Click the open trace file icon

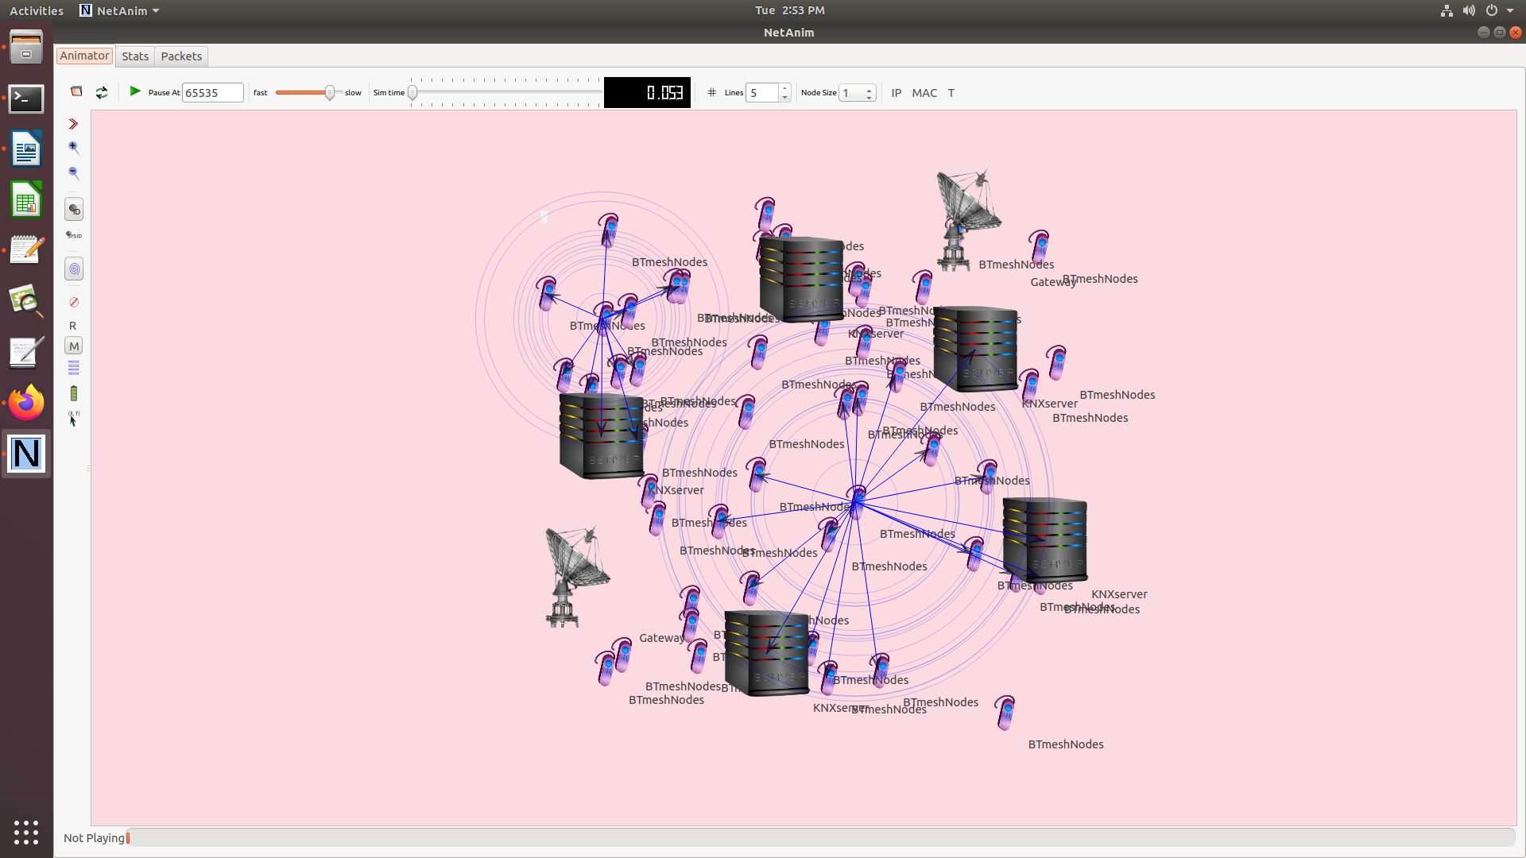76,92
